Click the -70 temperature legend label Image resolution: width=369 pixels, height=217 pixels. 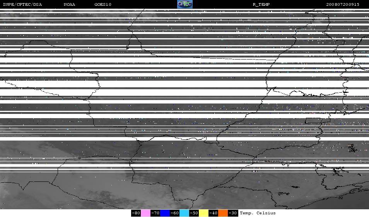tap(155, 213)
